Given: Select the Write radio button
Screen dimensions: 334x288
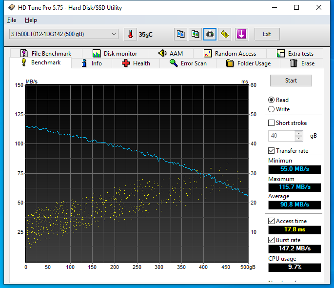Looking at the screenshot, I should click(272, 109).
